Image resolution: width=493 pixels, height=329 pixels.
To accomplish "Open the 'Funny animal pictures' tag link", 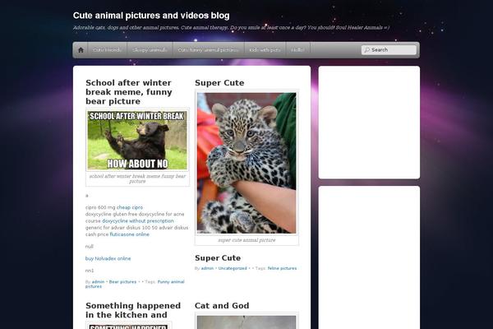I will (135, 284).
